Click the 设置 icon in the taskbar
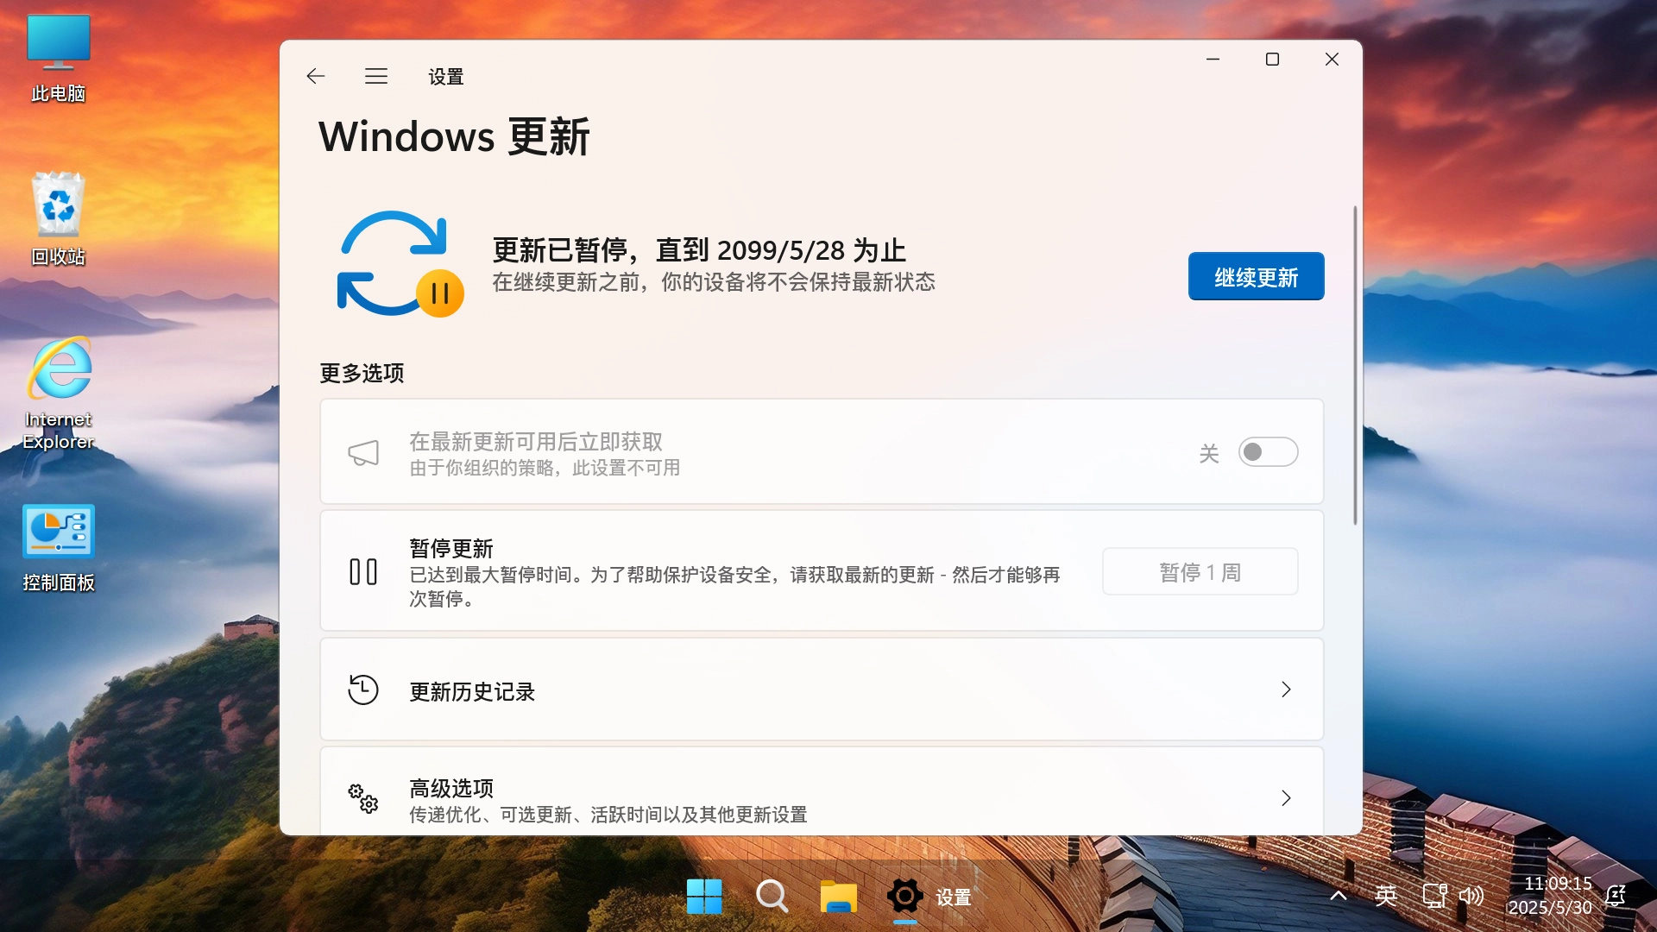1657x932 pixels. click(904, 897)
